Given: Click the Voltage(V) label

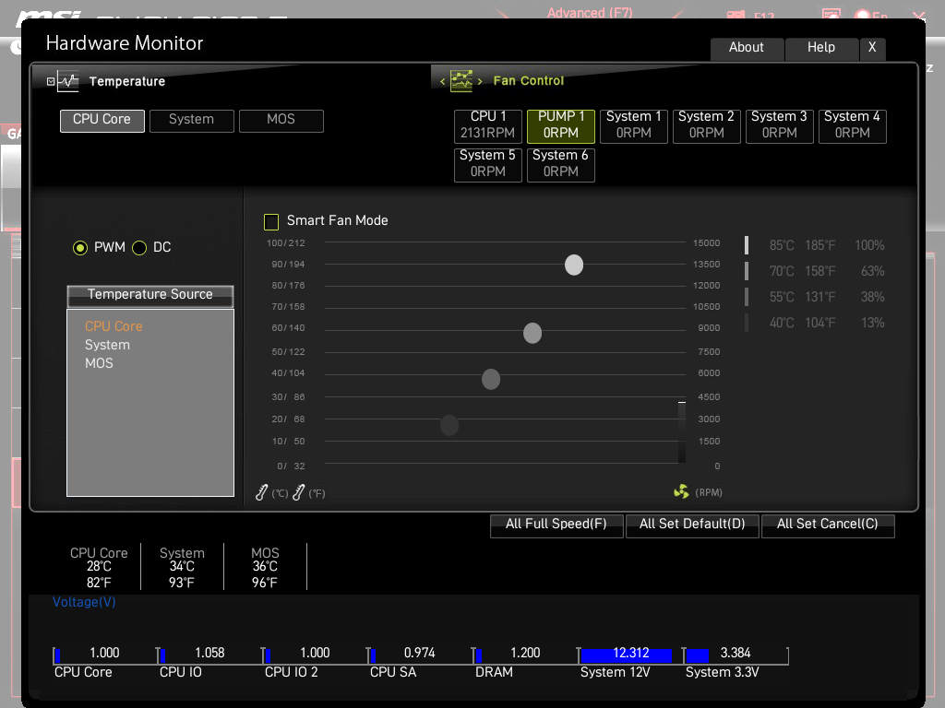Looking at the screenshot, I should 84,603.
